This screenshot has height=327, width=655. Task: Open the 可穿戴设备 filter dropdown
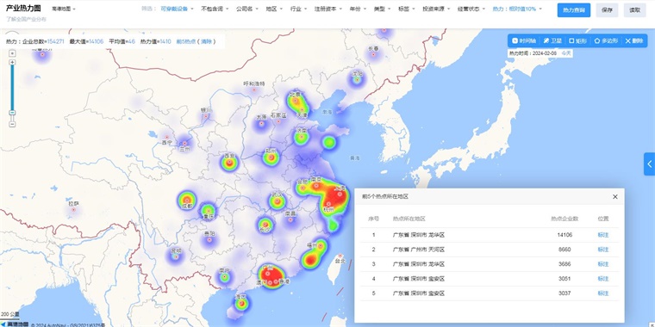pos(178,9)
